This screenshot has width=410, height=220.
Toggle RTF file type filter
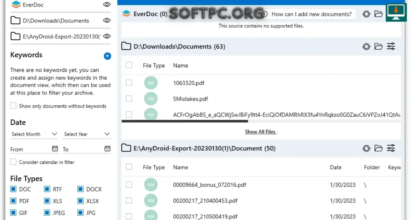coord(47,189)
